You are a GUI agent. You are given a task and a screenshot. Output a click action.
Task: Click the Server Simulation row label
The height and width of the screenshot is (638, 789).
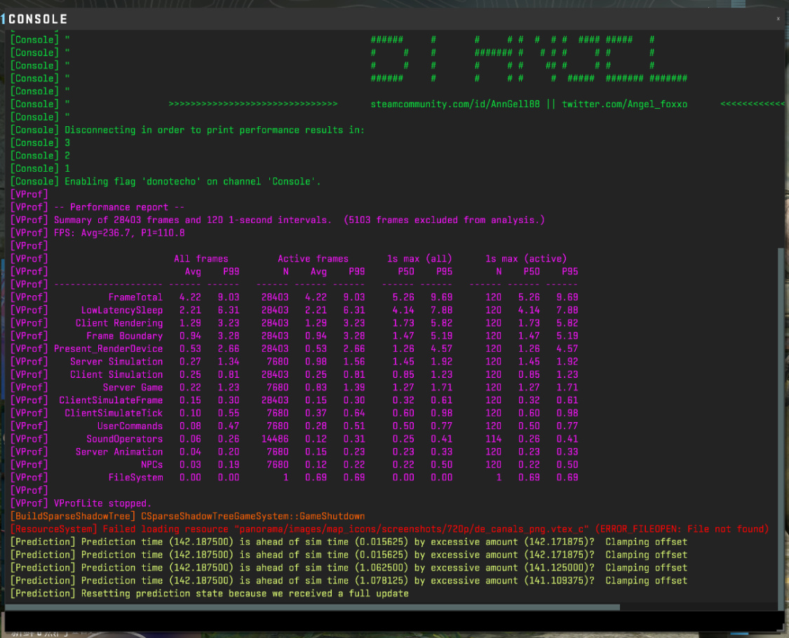coord(116,362)
